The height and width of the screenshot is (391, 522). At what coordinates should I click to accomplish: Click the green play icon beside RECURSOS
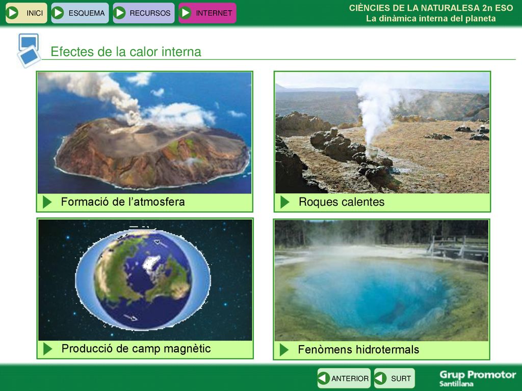119,13
